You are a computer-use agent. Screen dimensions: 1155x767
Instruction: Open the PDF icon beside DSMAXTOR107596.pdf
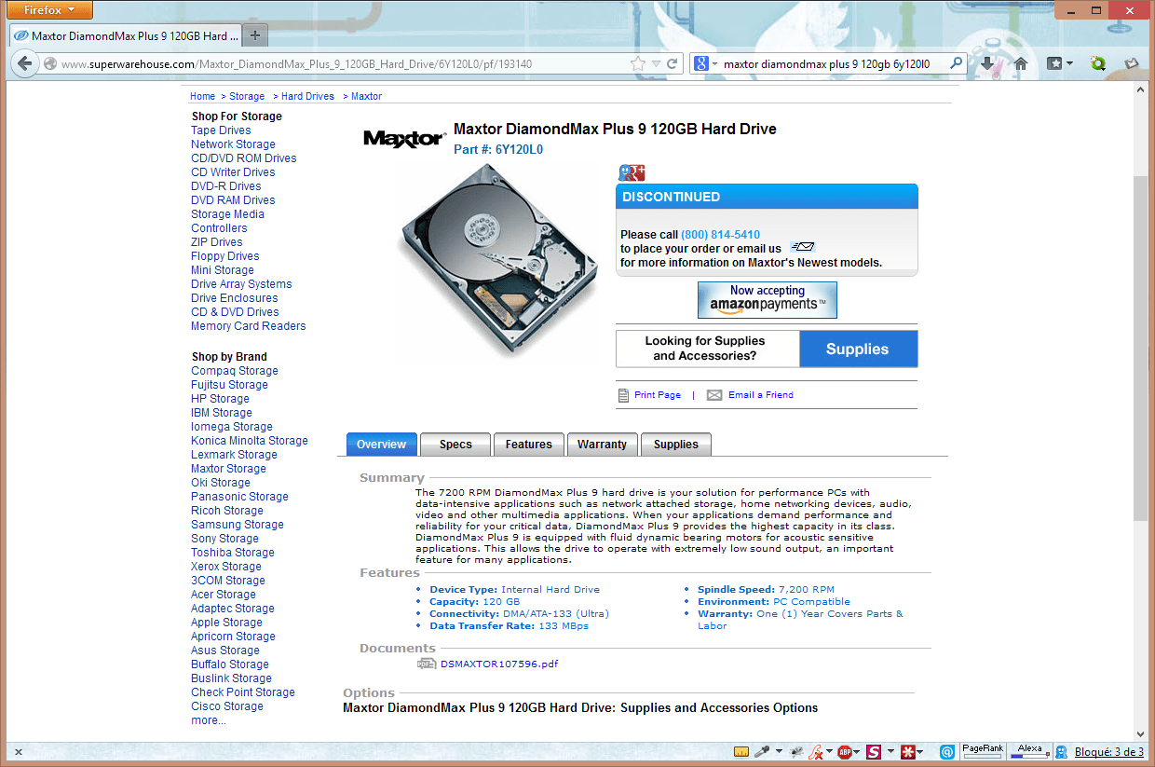coord(427,664)
